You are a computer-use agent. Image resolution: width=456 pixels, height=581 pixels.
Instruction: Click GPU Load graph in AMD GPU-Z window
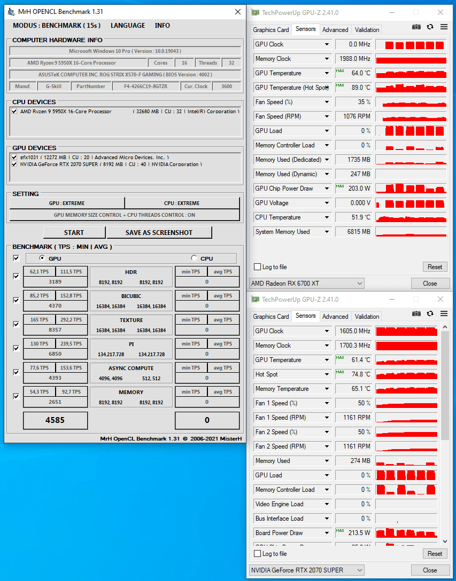tap(411, 131)
